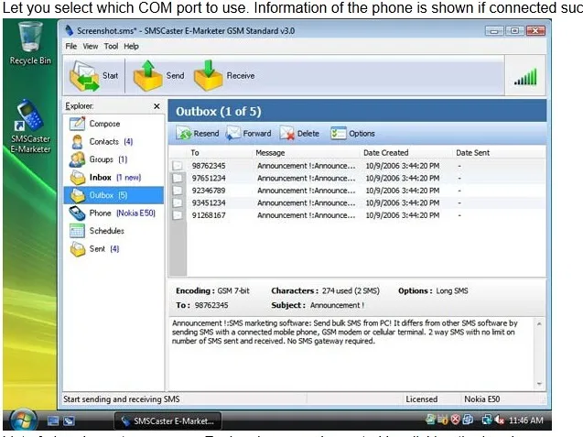The image size is (583, 437).
Task: Open the SMSCaster E-Marketer desktop shortcut
Action: click(30, 126)
